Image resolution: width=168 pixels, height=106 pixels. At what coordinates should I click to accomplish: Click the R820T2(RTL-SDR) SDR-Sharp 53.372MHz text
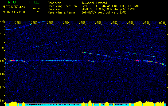pyautogui.click(x=110, y=9)
